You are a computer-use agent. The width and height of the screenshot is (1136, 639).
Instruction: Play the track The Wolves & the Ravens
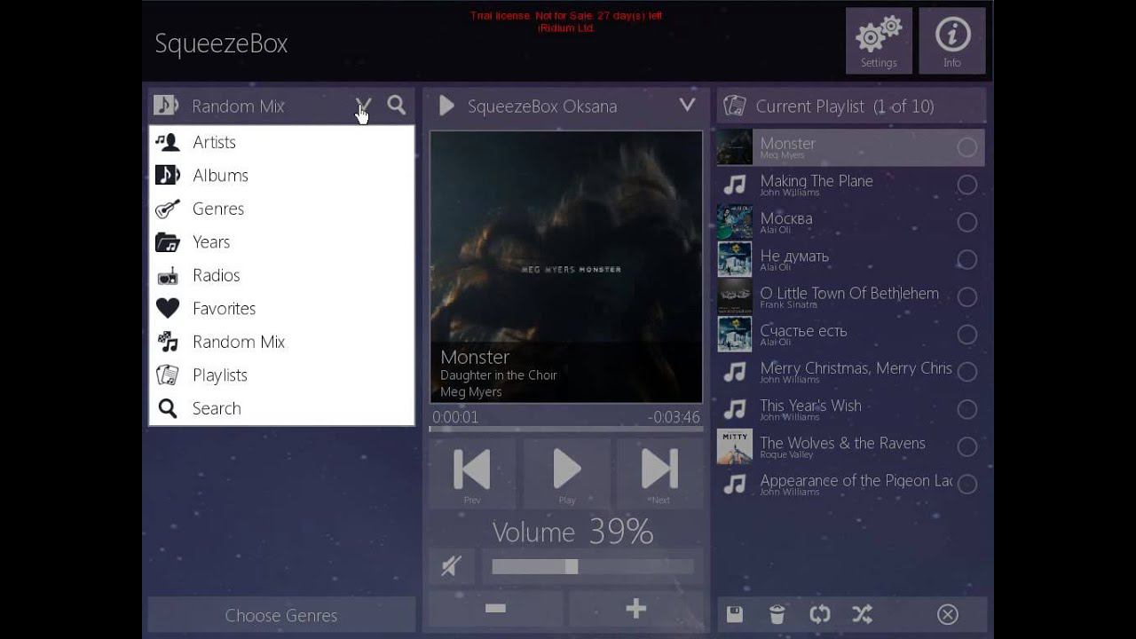click(x=843, y=443)
